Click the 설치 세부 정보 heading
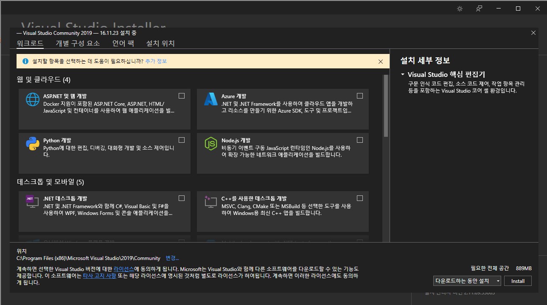 [425, 60]
